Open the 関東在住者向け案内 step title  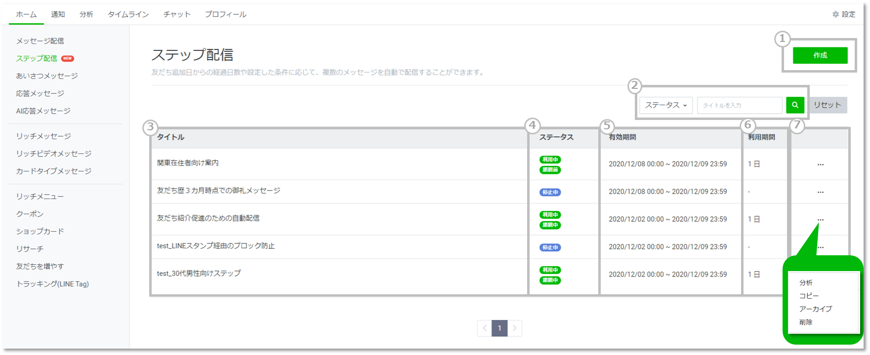point(188,163)
